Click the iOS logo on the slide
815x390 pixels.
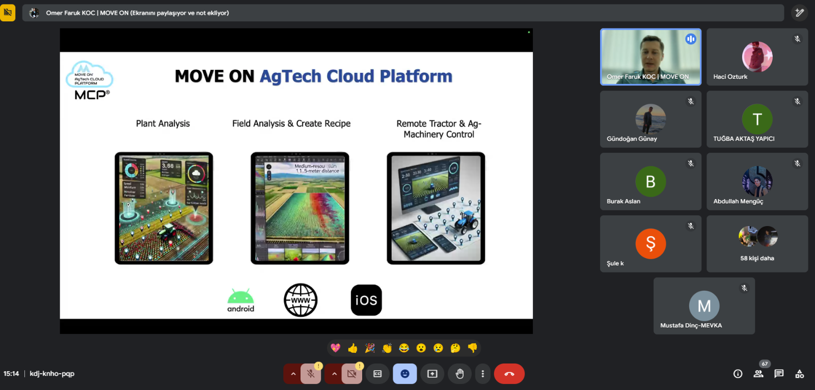[x=366, y=300]
